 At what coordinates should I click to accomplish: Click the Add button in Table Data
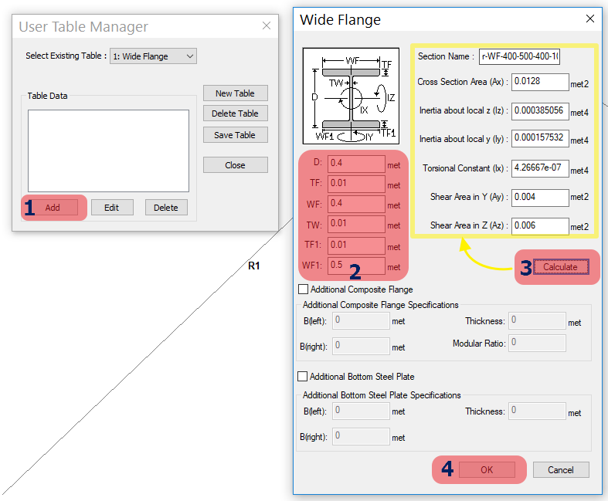tap(53, 208)
